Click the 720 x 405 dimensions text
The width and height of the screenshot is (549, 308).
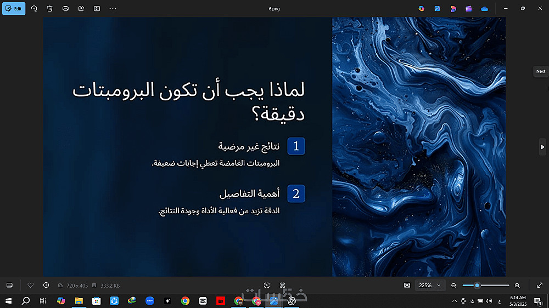point(77,286)
